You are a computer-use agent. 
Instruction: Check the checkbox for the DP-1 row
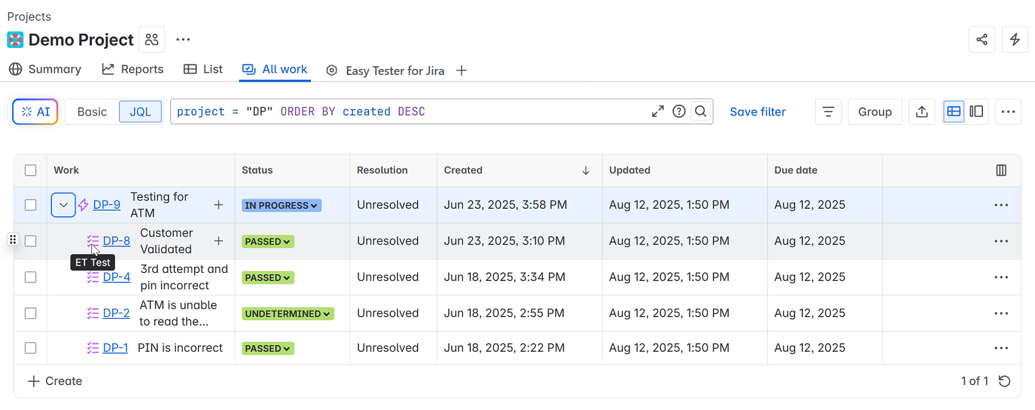(x=30, y=348)
